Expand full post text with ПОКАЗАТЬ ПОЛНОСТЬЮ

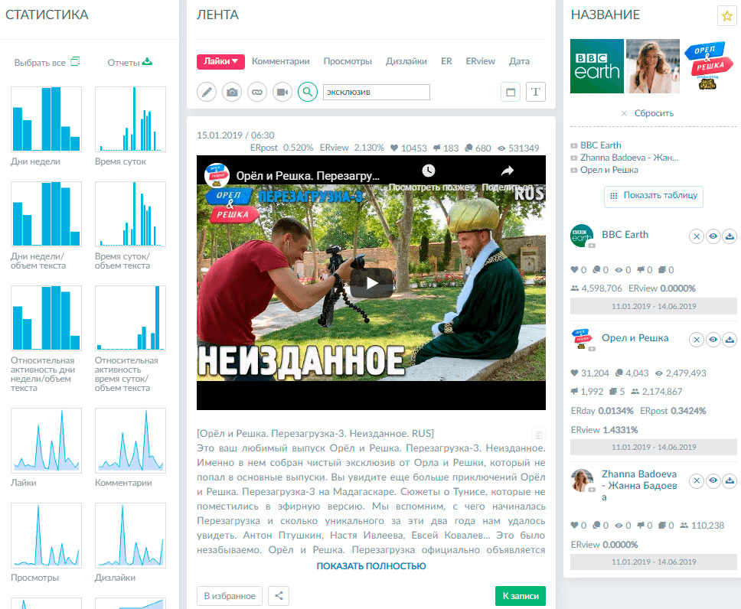[x=371, y=566]
